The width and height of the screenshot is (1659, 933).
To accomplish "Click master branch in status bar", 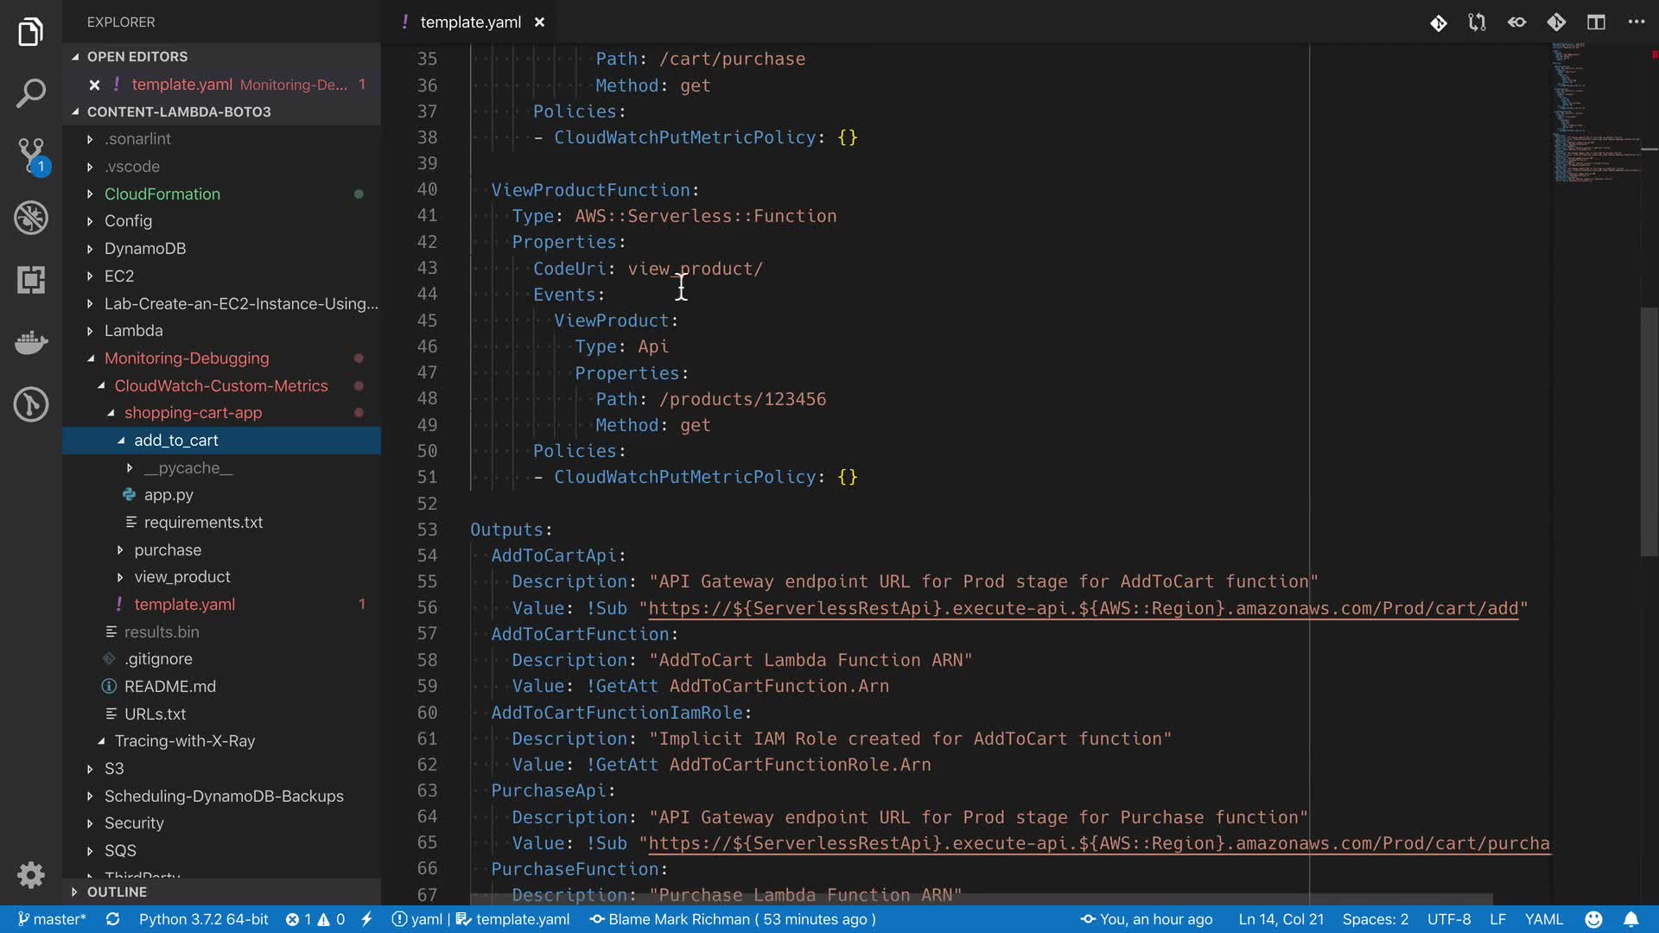I will pos(52,919).
